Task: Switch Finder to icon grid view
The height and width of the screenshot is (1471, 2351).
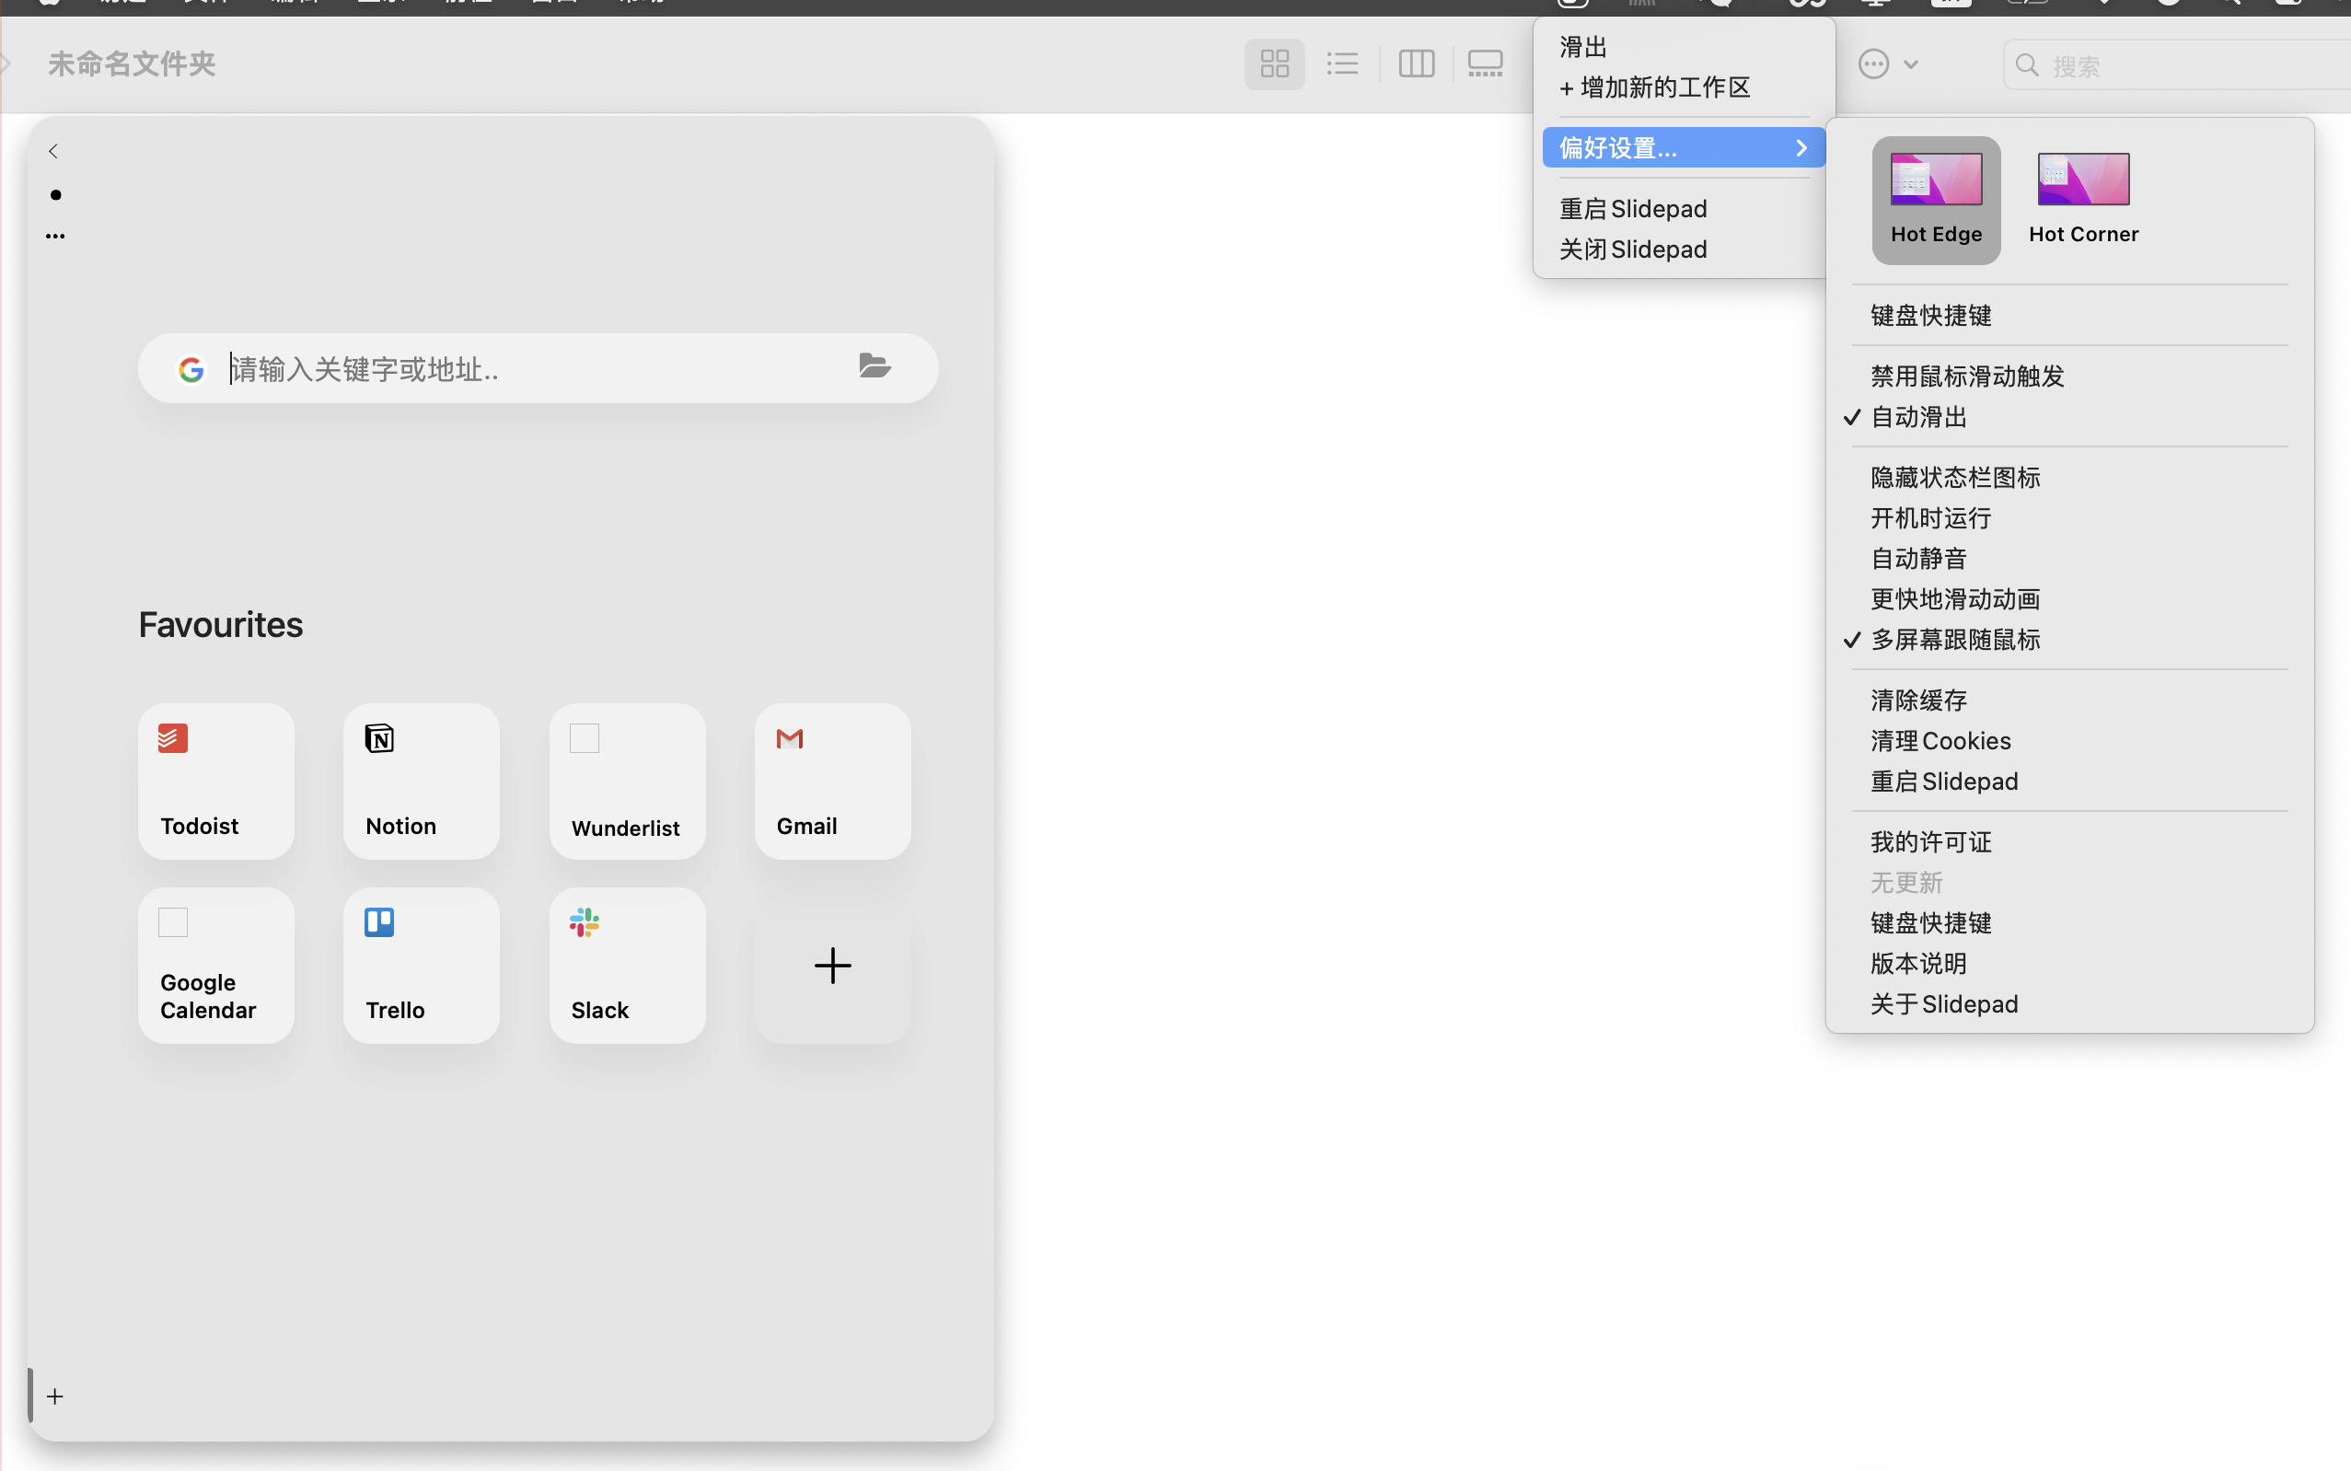Action: (1274, 64)
